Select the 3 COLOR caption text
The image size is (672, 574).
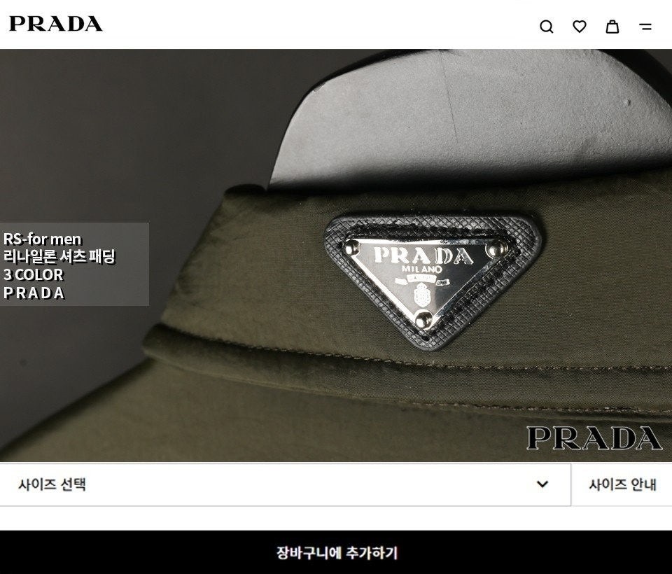(34, 275)
